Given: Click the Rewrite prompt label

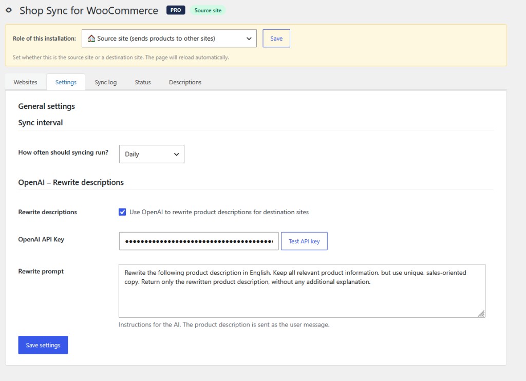Looking at the screenshot, I should click(41, 271).
